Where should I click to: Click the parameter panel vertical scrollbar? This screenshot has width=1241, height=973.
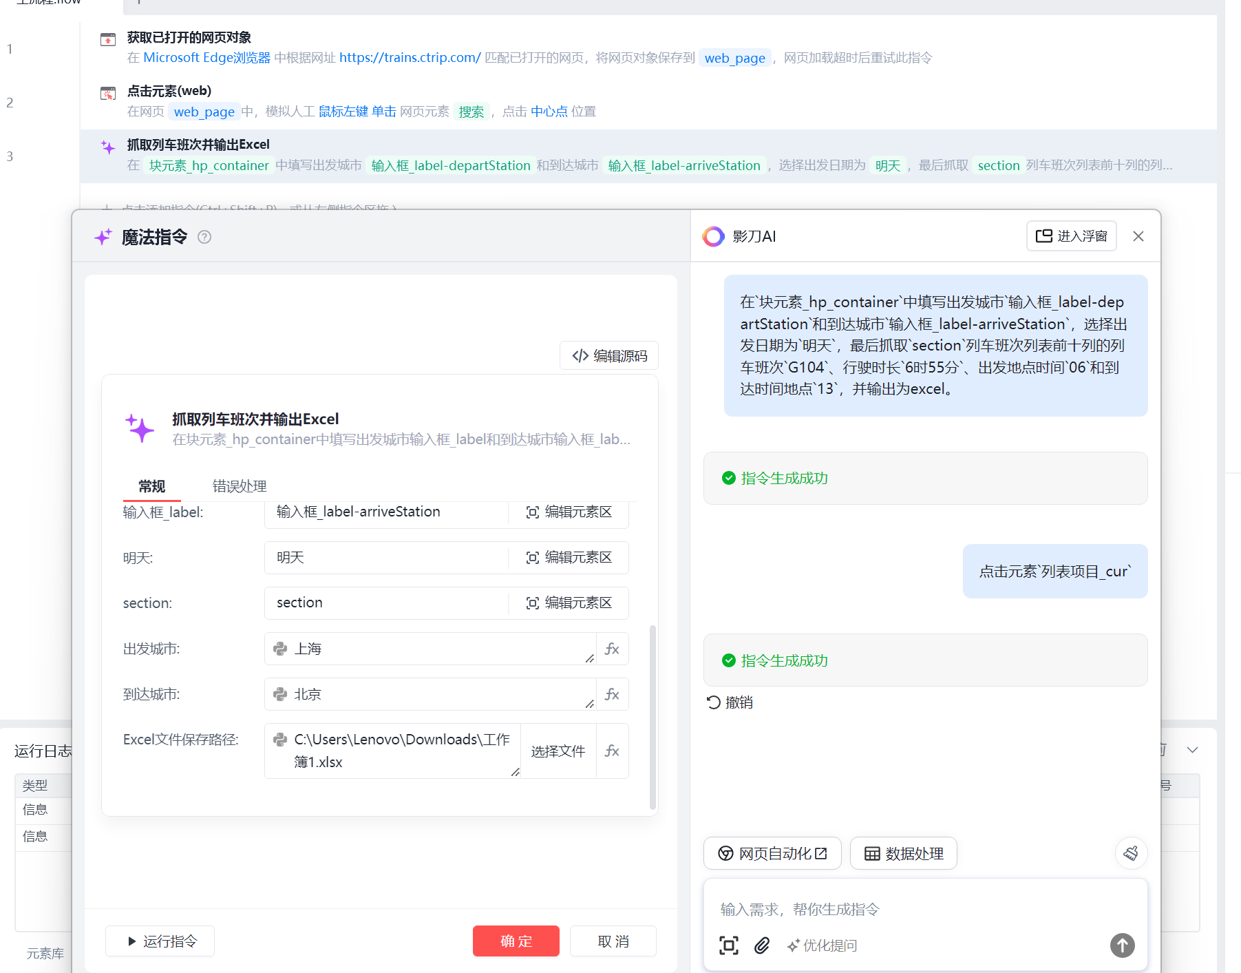[653, 716]
